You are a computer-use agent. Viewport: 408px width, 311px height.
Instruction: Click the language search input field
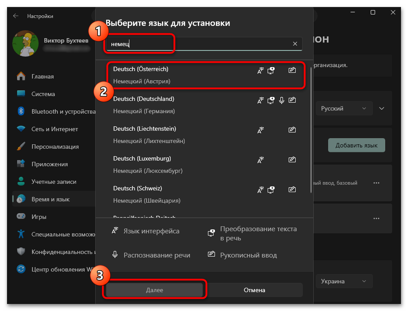[x=204, y=44]
